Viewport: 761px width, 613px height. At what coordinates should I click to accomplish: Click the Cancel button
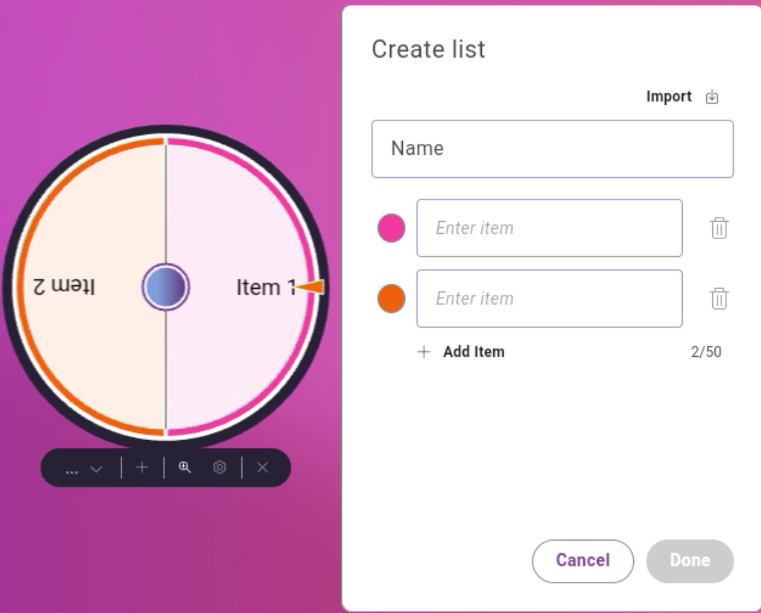(x=583, y=561)
